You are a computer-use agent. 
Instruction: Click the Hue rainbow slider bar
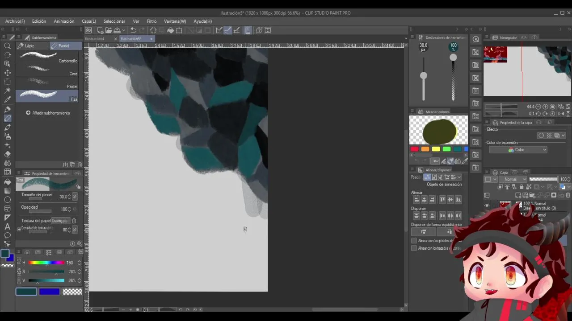46,263
